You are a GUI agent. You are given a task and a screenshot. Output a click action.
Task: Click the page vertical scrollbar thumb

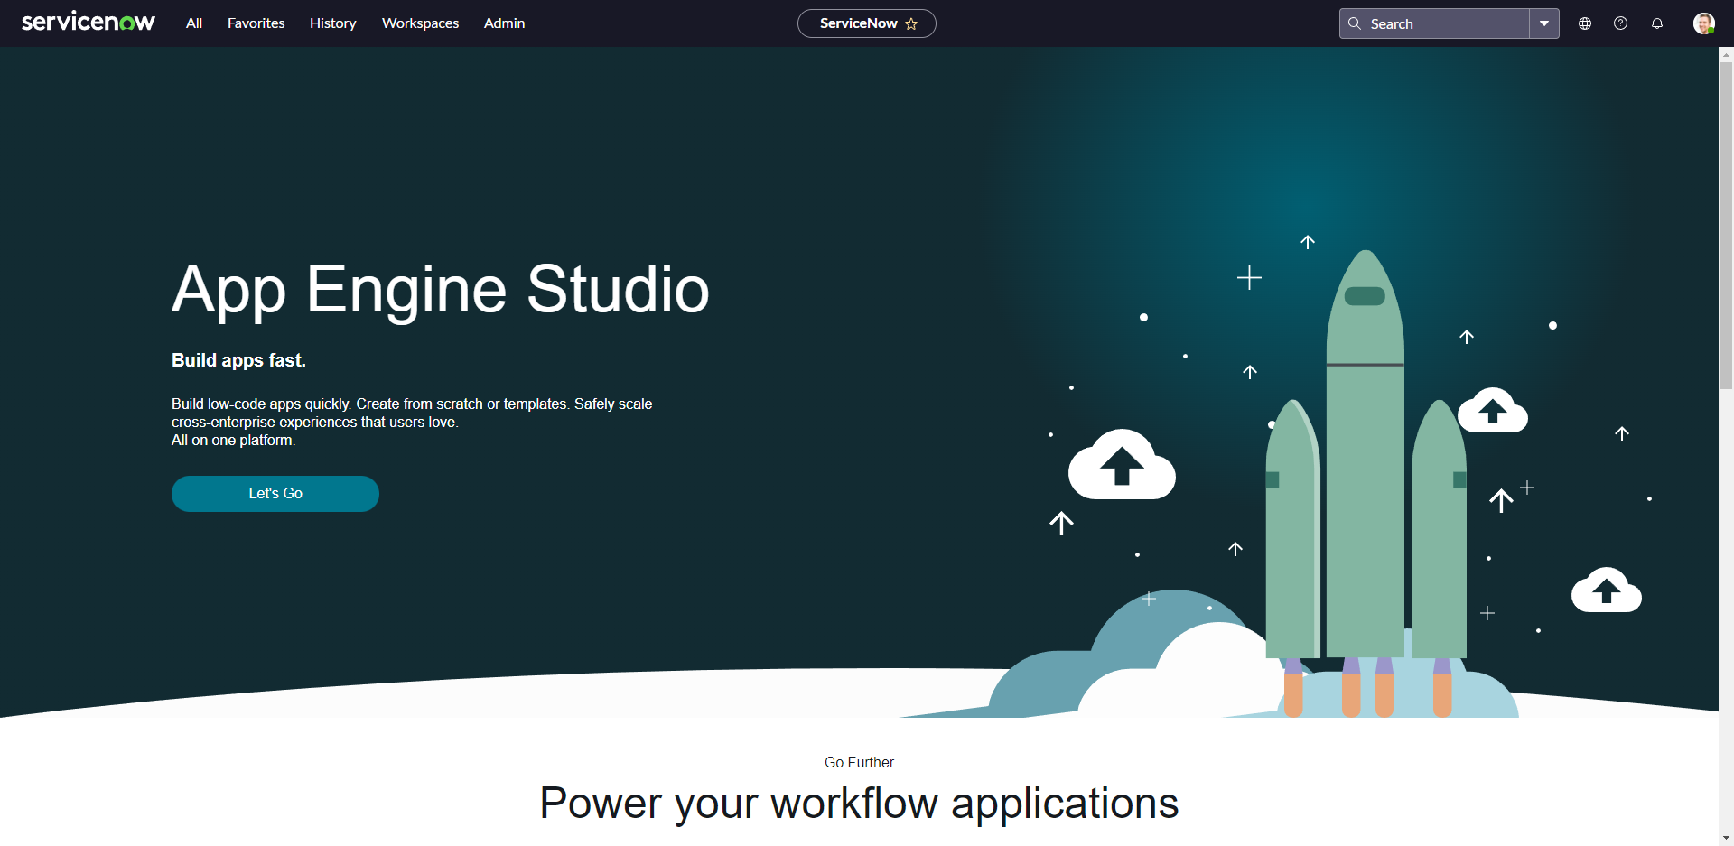pyautogui.click(x=1726, y=226)
